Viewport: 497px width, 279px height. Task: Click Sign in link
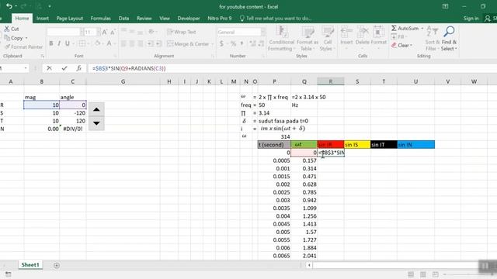click(x=471, y=19)
